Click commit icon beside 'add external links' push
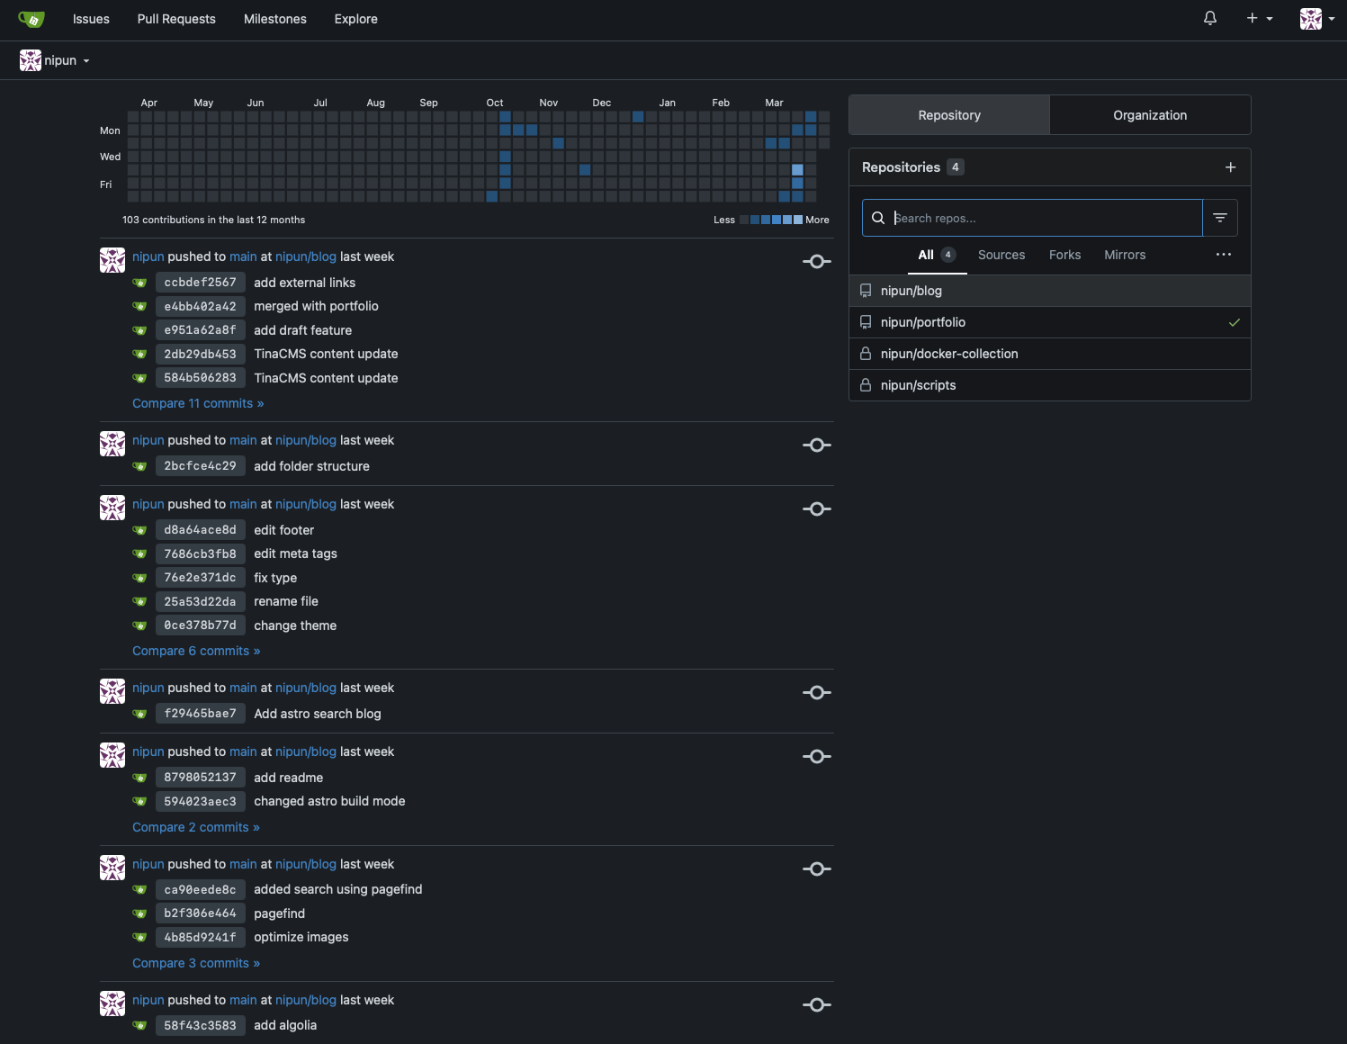1347x1044 pixels. (x=816, y=262)
